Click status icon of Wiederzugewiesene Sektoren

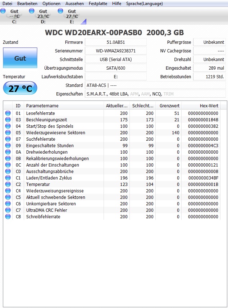point(8,132)
